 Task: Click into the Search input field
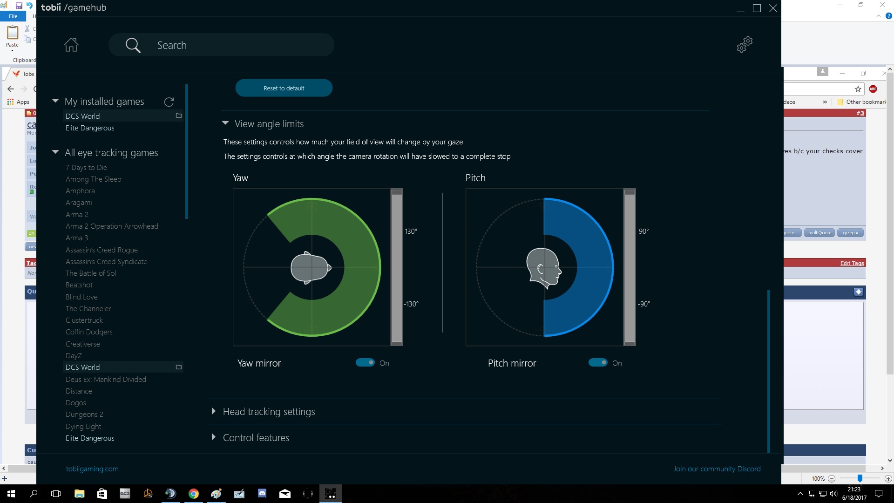[x=221, y=45]
